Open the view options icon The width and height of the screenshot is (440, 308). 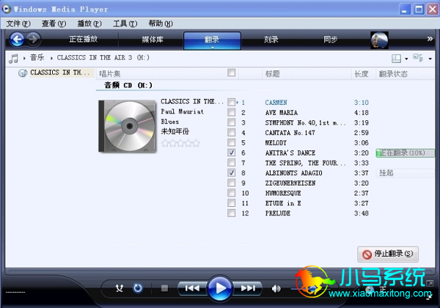pos(418,58)
